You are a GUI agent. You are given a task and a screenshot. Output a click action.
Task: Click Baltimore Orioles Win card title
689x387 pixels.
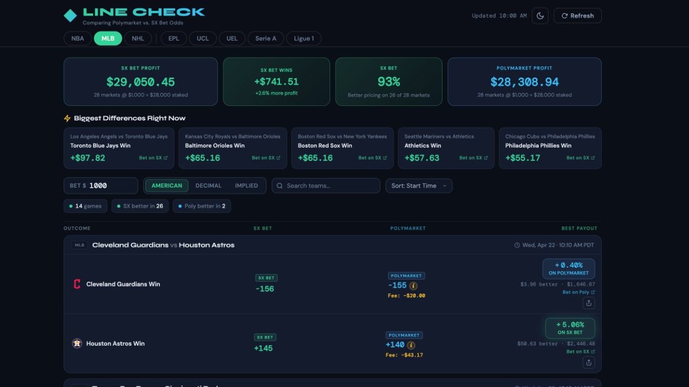point(215,146)
